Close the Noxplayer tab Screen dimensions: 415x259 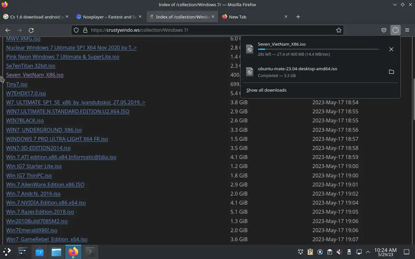pos(140,17)
